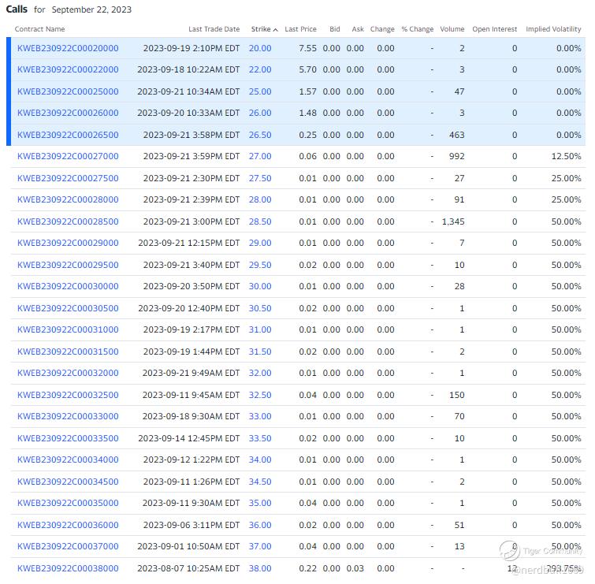This screenshot has width=595, height=584.
Task: Click the 32.50 strike price link
Action: point(260,395)
